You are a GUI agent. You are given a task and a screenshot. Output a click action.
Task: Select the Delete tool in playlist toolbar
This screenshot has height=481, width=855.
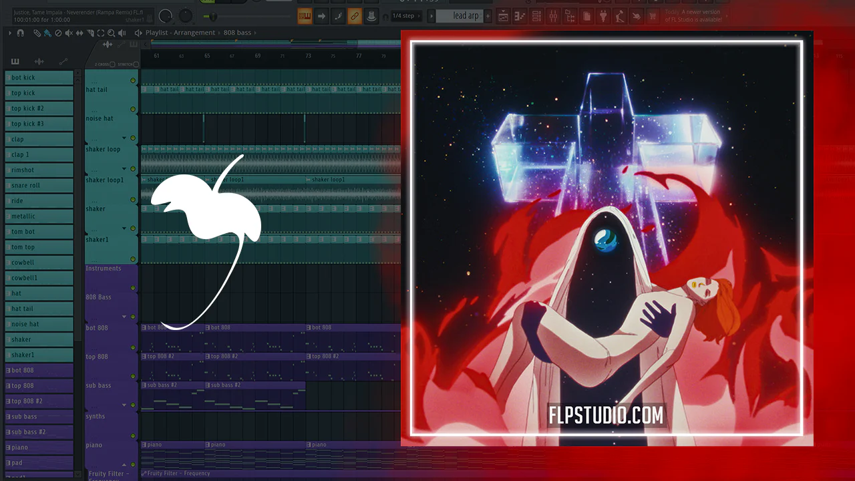(x=58, y=33)
